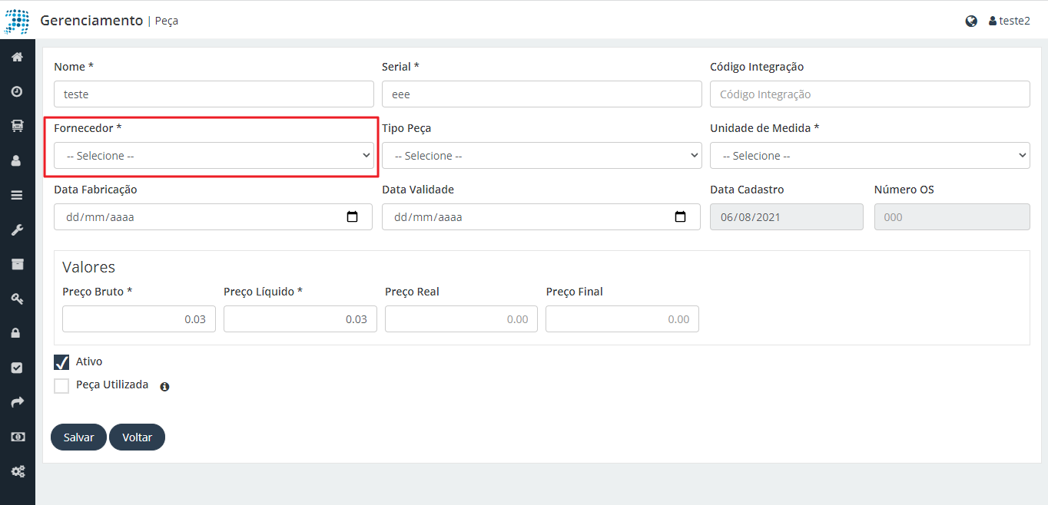Click the Preço Líquido input field
The height and width of the screenshot is (505, 1048).
(x=300, y=319)
